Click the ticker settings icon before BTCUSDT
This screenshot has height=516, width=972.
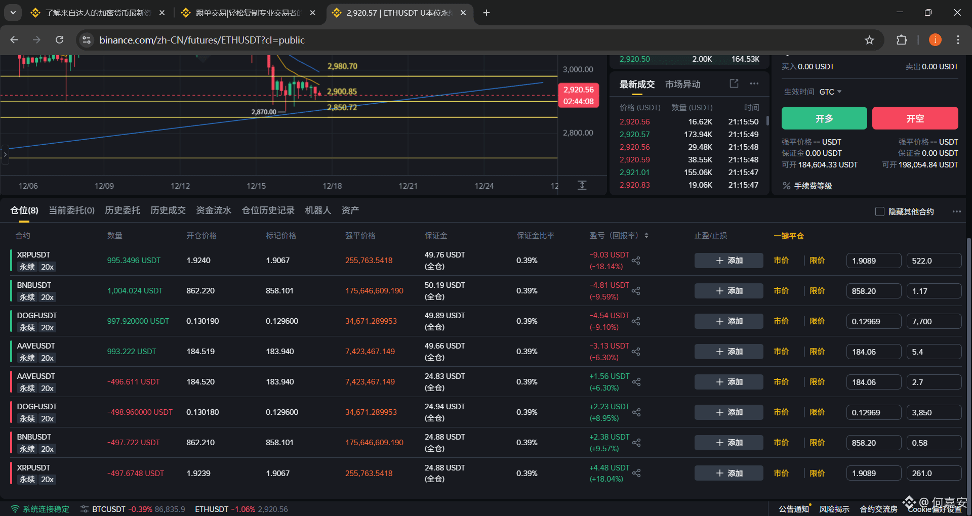point(85,509)
